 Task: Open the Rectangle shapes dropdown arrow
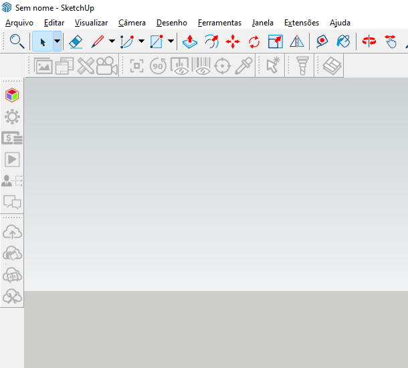pyautogui.click(x=171, y=41)
